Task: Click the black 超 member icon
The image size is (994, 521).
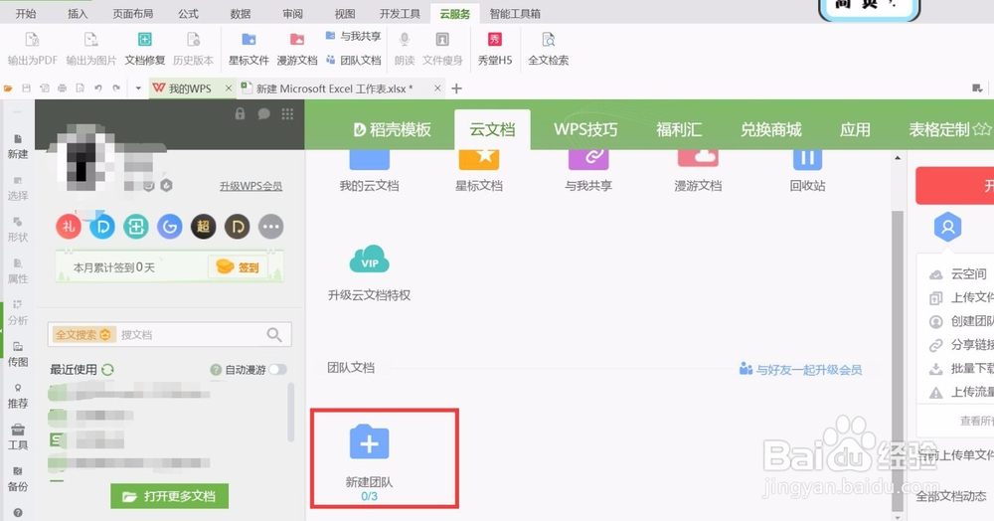Action: (204, 227)
